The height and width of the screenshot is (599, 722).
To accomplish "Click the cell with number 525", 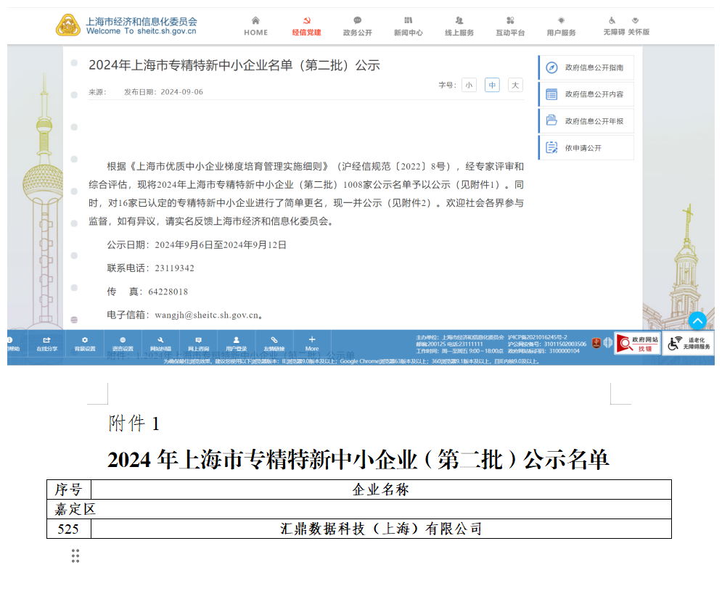I will tap(69, 529).
